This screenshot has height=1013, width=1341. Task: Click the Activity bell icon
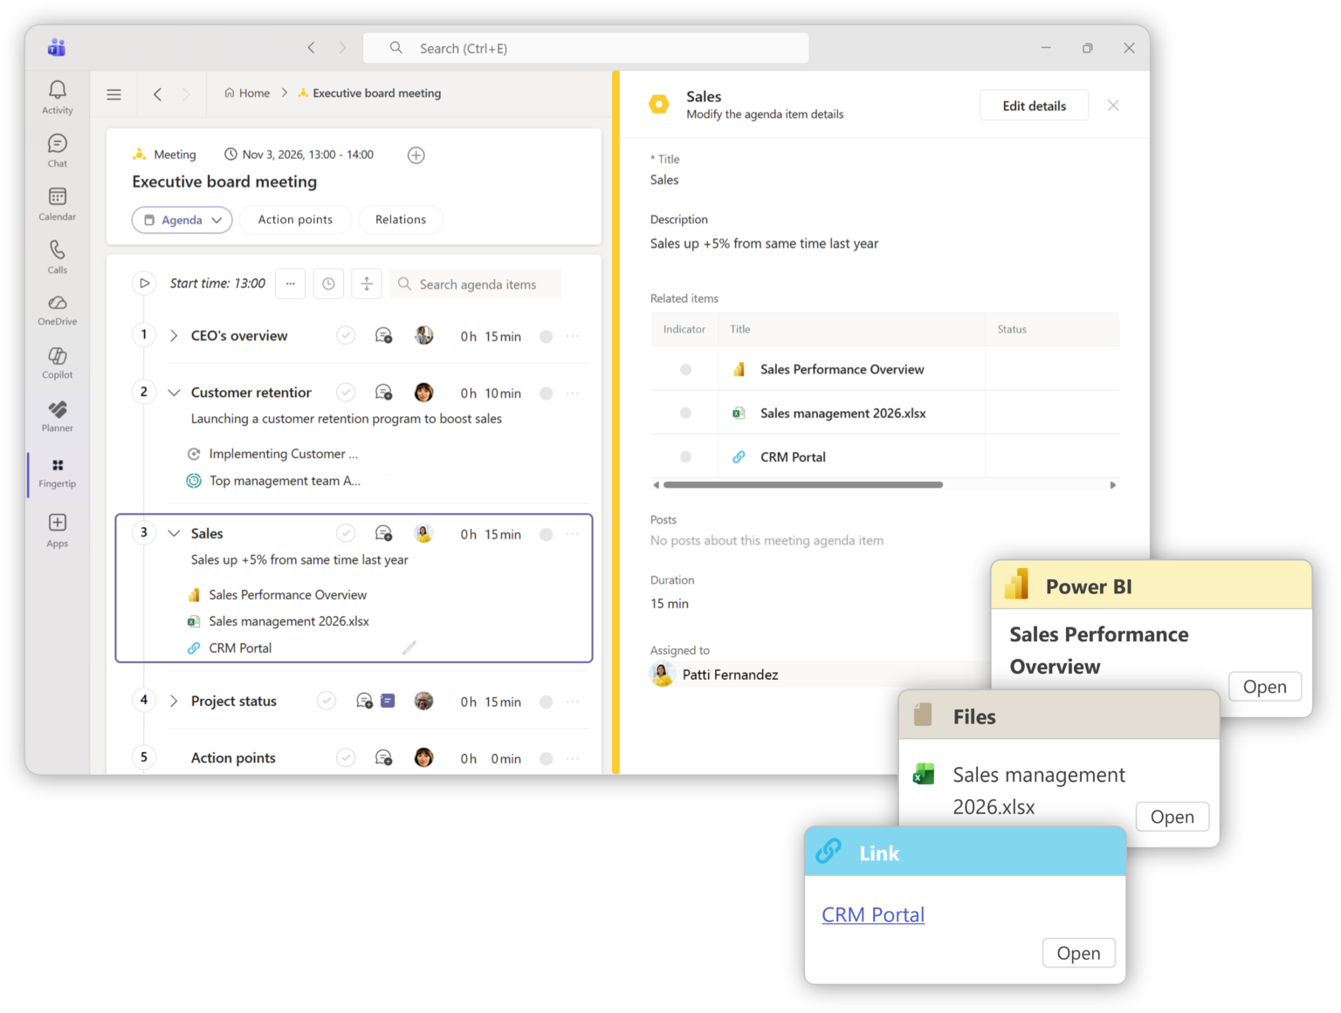tap(57, 97)
